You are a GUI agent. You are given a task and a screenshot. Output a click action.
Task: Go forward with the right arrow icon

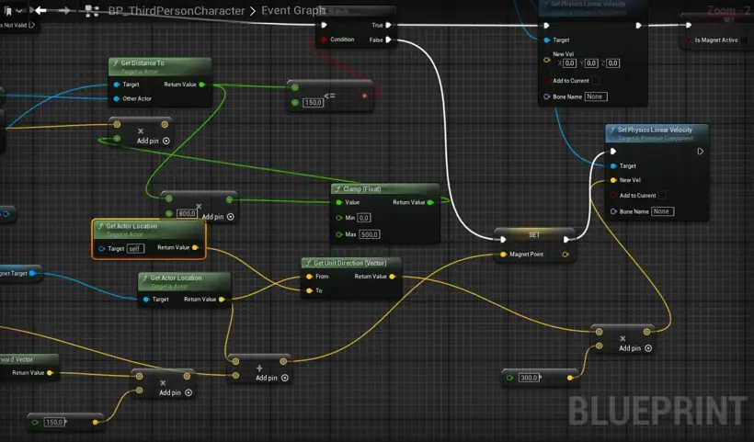(x=64, y=10)
